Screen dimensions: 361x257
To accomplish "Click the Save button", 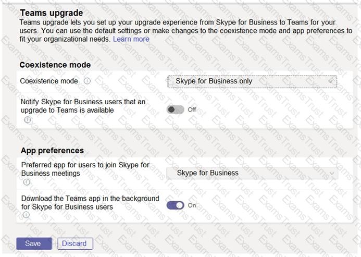I will [34, 243].
